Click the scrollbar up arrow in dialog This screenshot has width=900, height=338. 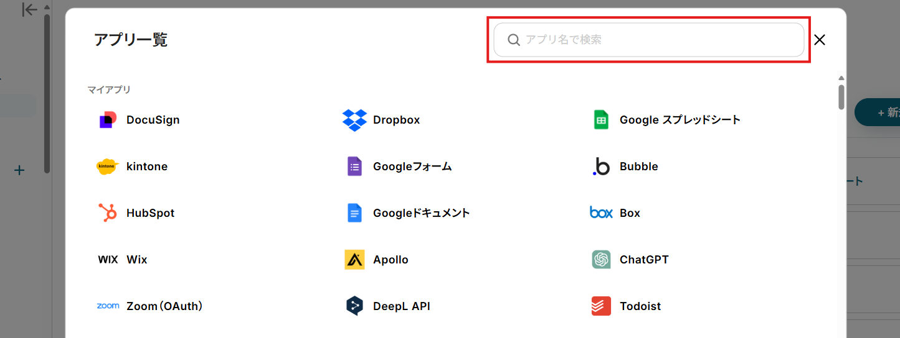(841, 78)
